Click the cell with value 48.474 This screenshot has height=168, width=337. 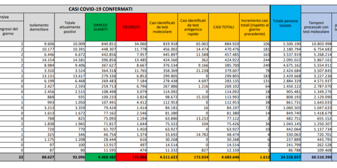tap(224, 134)
